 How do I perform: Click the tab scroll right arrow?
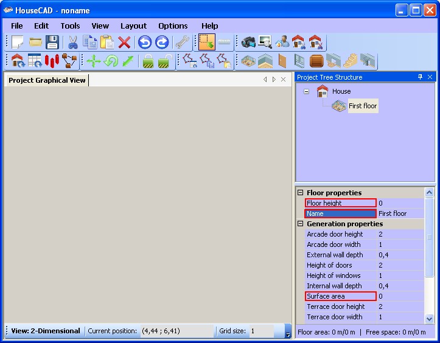pyautogui.click(x=274, y=80)
